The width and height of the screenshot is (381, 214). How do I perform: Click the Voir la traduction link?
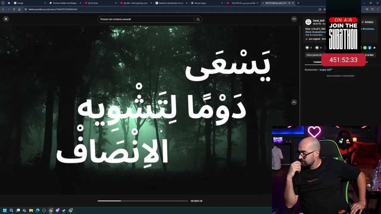(314, 35)
